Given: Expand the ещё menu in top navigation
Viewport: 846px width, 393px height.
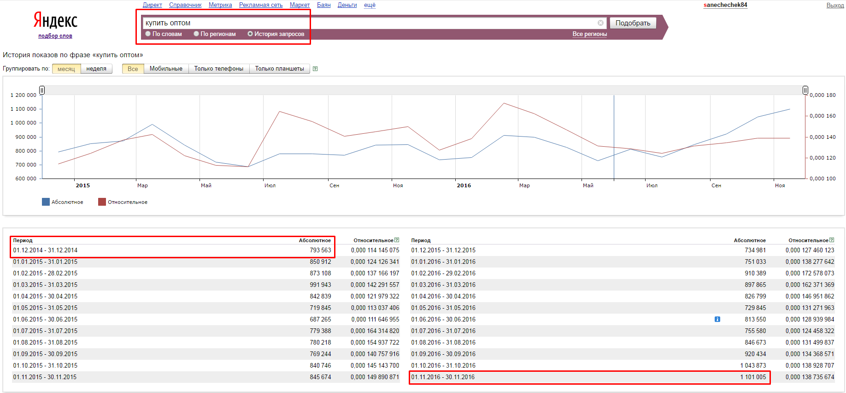Looking at the screenshot, I should click(x=370, y=5).
